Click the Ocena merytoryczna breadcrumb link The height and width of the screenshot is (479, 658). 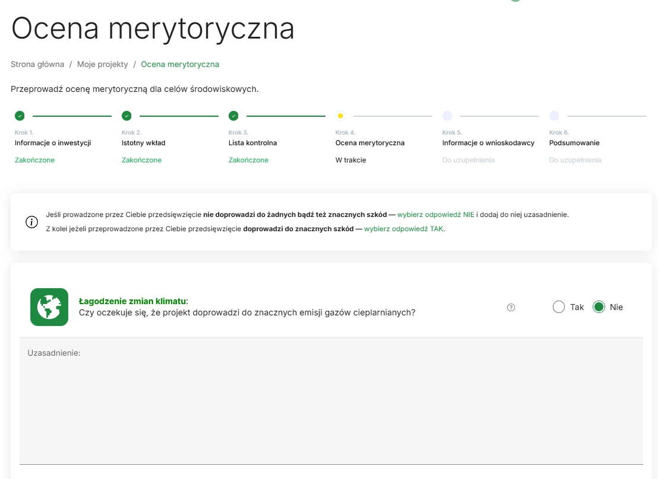click(180, 64)
